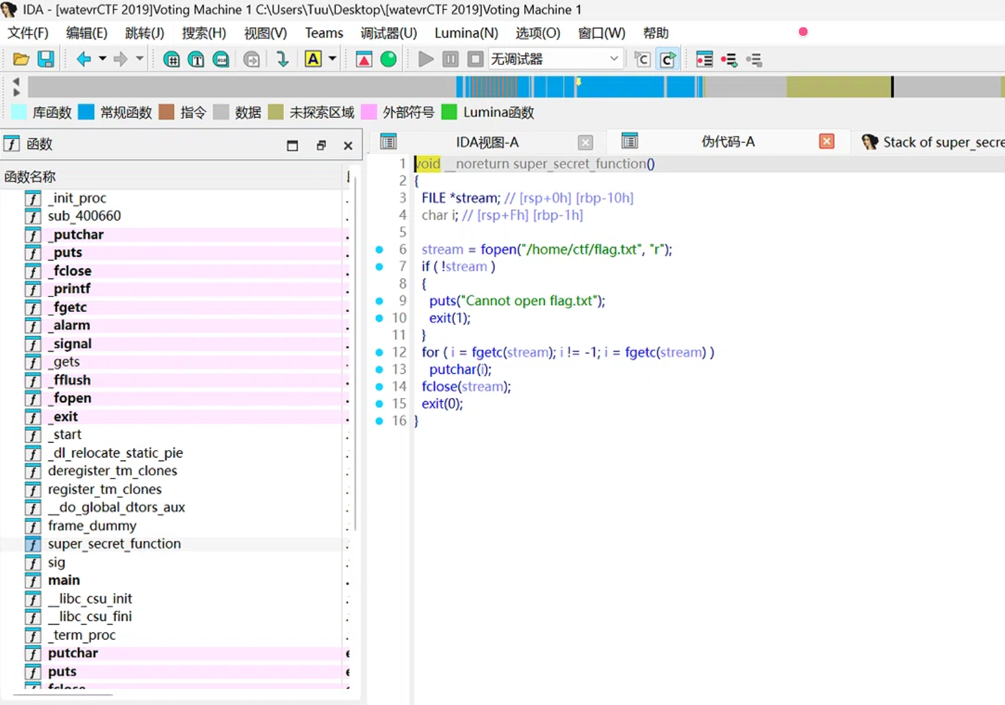Start the process with the play button
Viewport: 1005px width, 705px height.
tap(426, 59)
